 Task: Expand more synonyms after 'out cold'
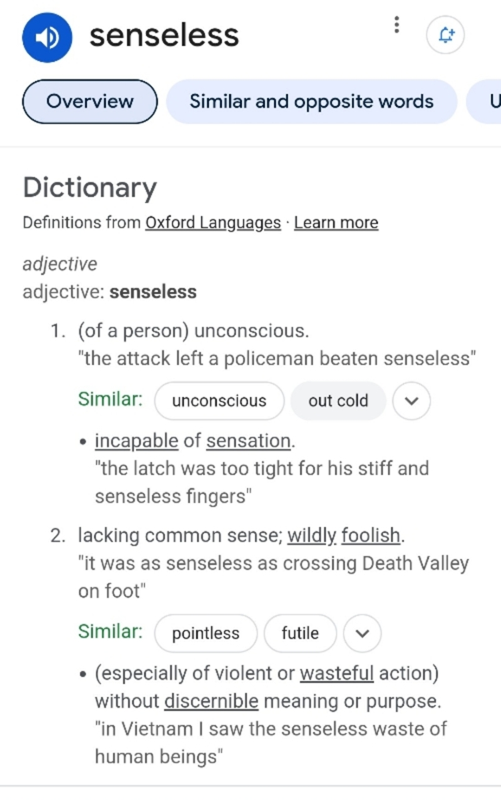click(x=411, y=401)
